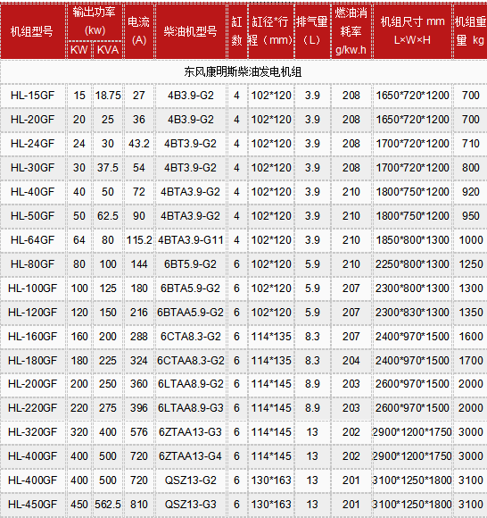Click the HL-320GF model cell
Screen dimensions: 487x518
(x=32, y=432)
